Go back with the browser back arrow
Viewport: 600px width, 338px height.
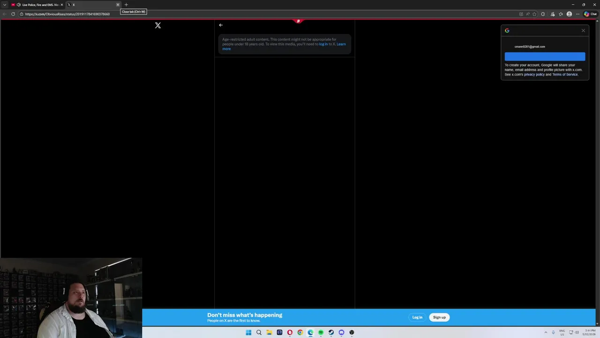coord(5,14)
